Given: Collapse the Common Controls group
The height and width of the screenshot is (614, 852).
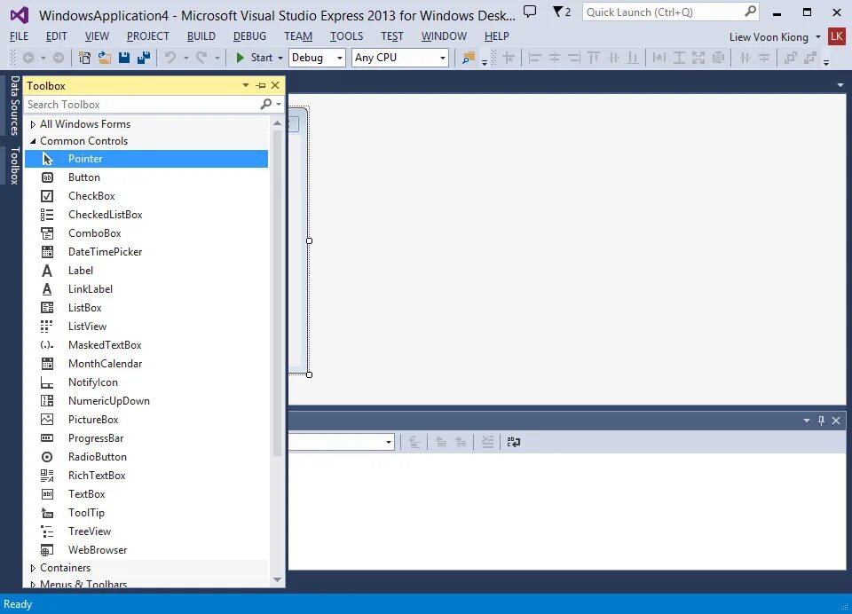Looking at the screenshot, I should (33, 141).
